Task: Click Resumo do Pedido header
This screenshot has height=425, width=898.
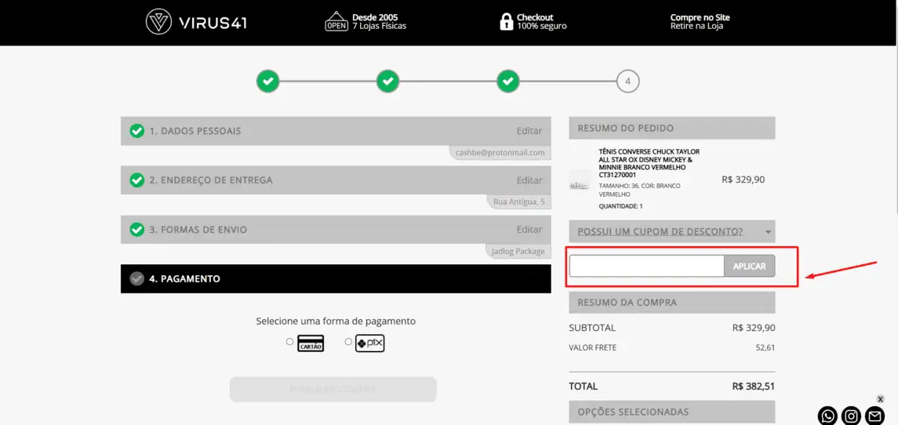Action: pos(672,129)
